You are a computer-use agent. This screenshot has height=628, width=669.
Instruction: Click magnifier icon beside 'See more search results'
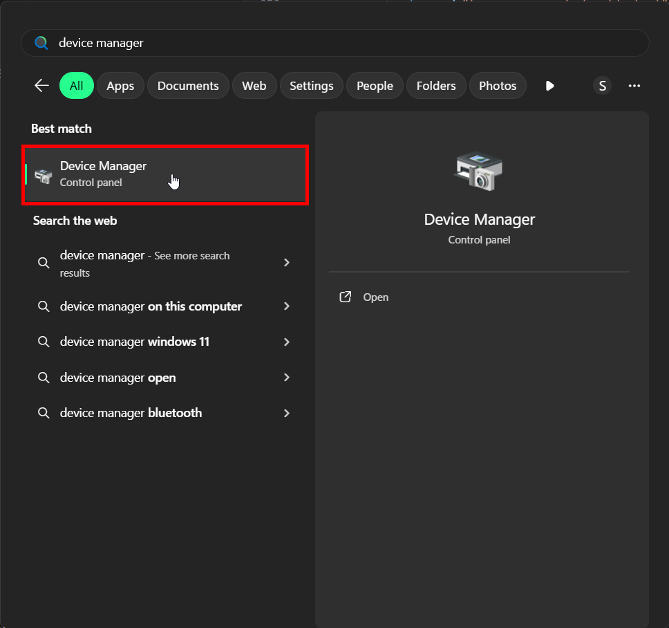pyautogui.click(x=44, y=263)
